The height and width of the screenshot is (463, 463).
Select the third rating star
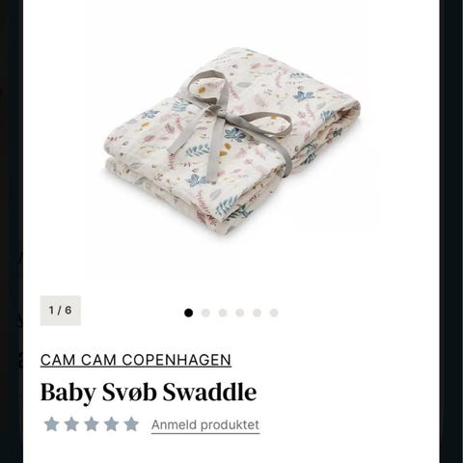(92, 424)
